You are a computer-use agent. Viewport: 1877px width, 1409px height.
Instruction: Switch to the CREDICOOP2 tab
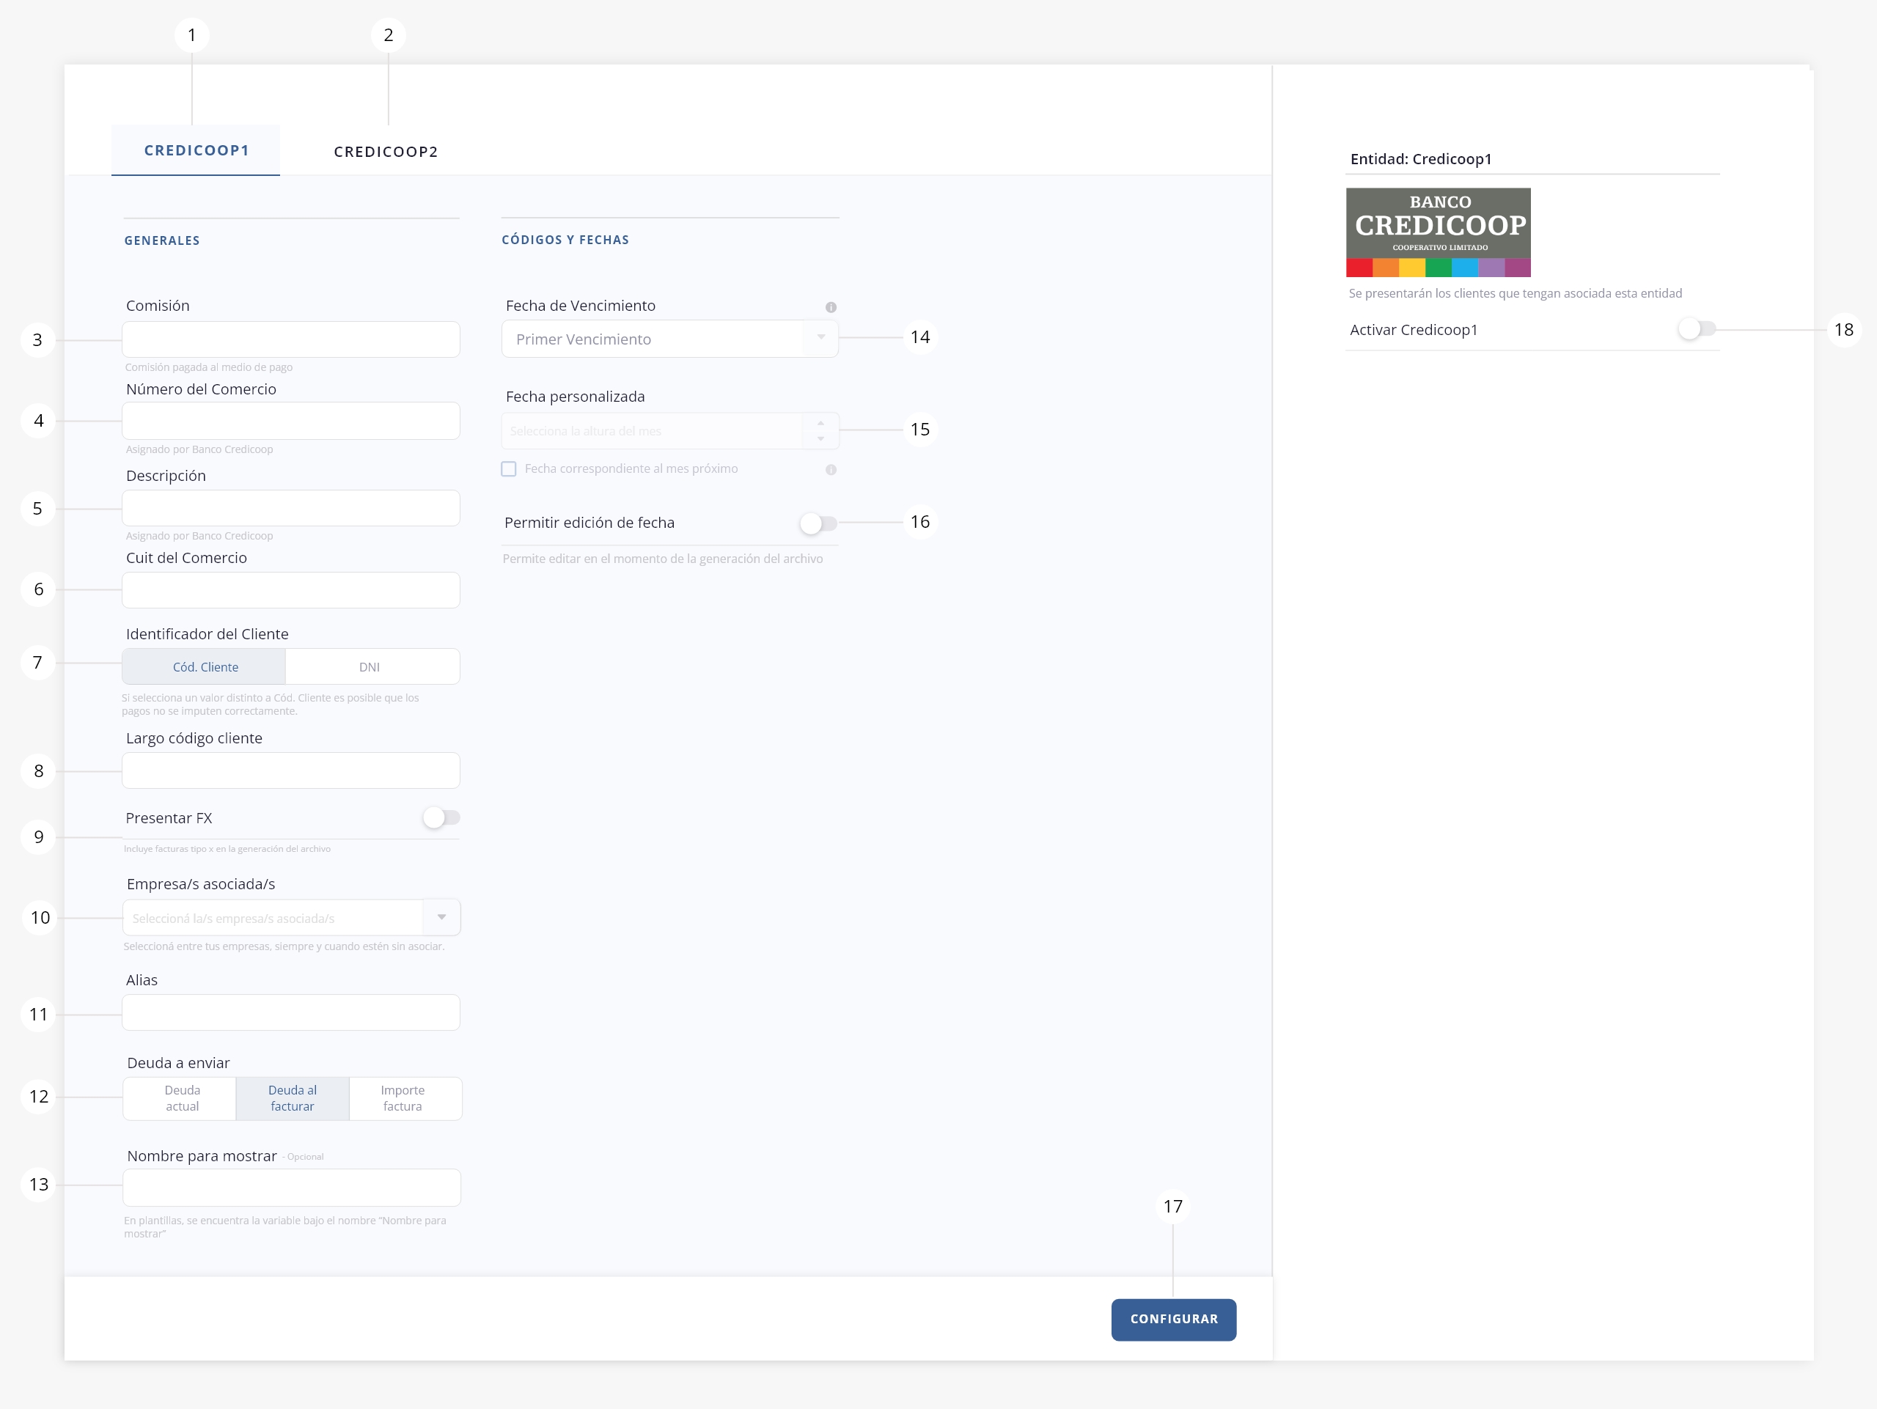(386, 152)
